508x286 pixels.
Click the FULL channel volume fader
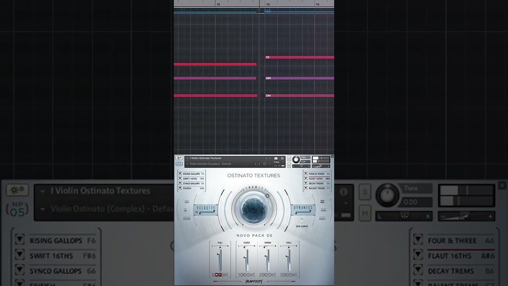(219, 260)
